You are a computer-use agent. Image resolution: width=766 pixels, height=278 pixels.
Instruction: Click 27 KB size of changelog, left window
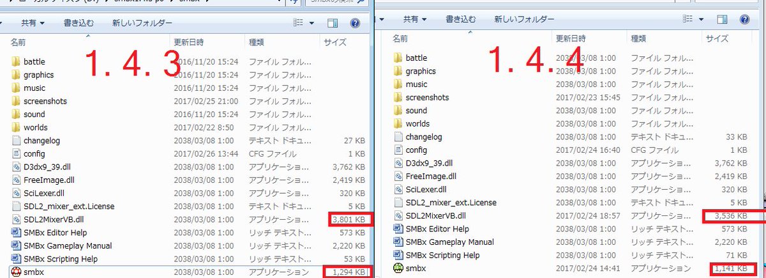click(355, 141)
